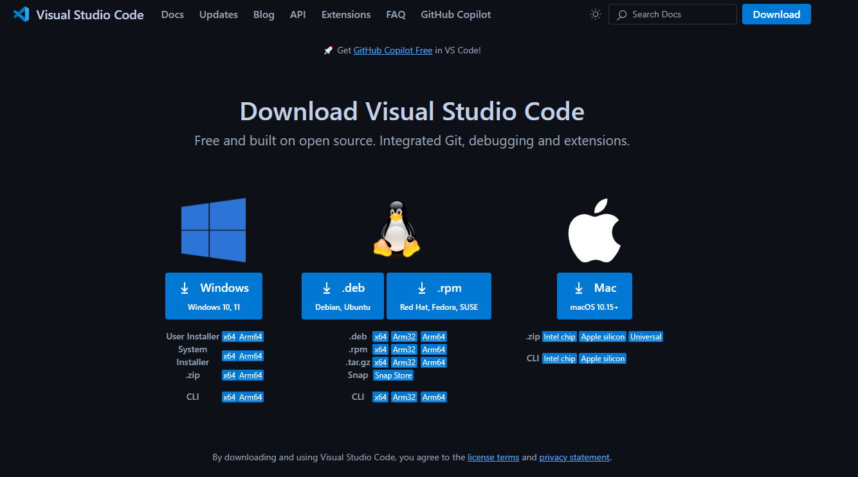Select Windows System Installer x64

[x=229, y=356]
